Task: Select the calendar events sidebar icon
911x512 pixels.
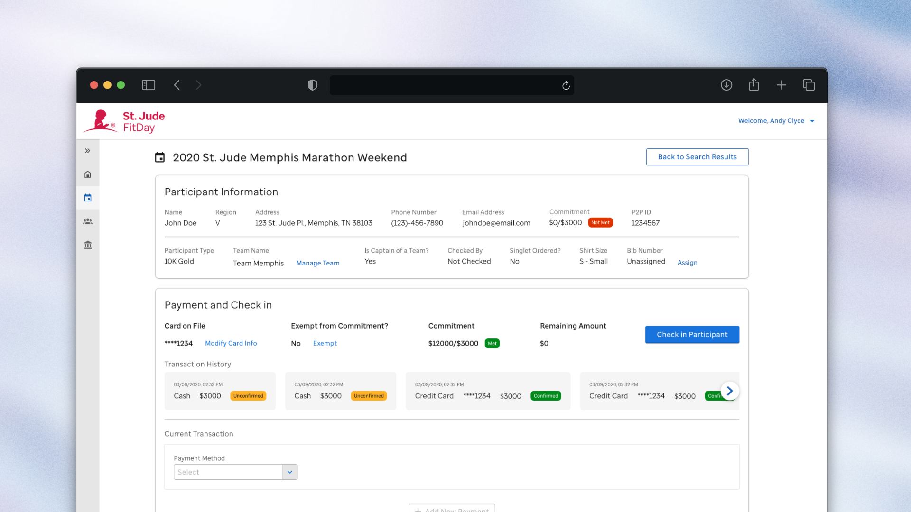Action: (88, 198)
